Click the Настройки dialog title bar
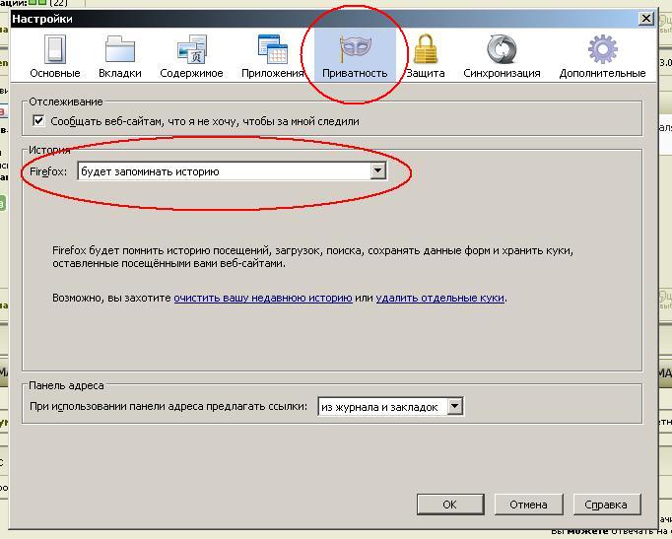This screenshot has height=539, width=672. click(x=296, y=18)
